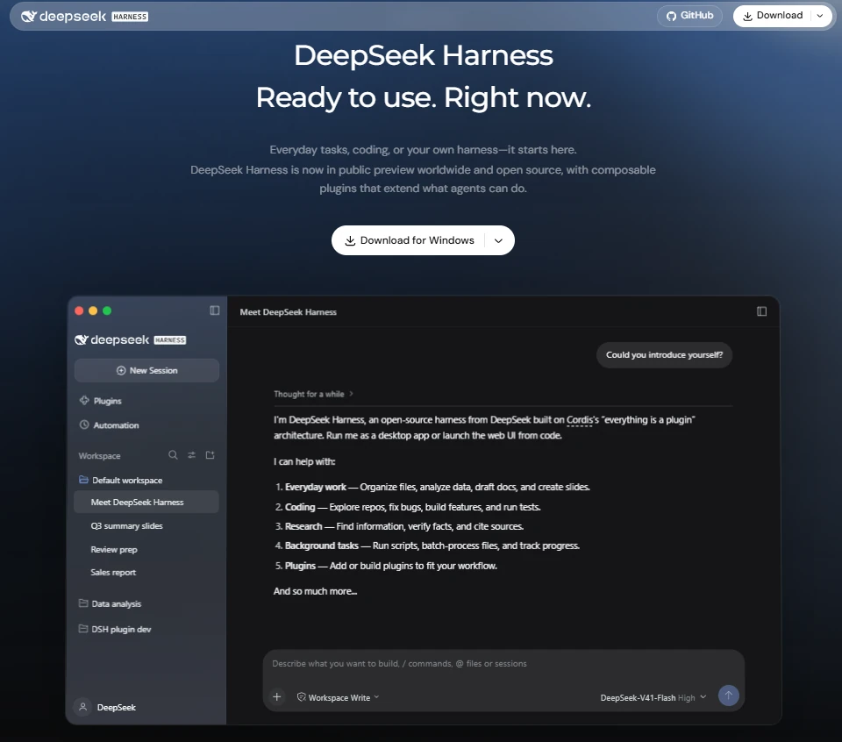Expand the header Download options chevron
Image resolution: width=842 pixels, height=742 pixels.
click(820, 16)
